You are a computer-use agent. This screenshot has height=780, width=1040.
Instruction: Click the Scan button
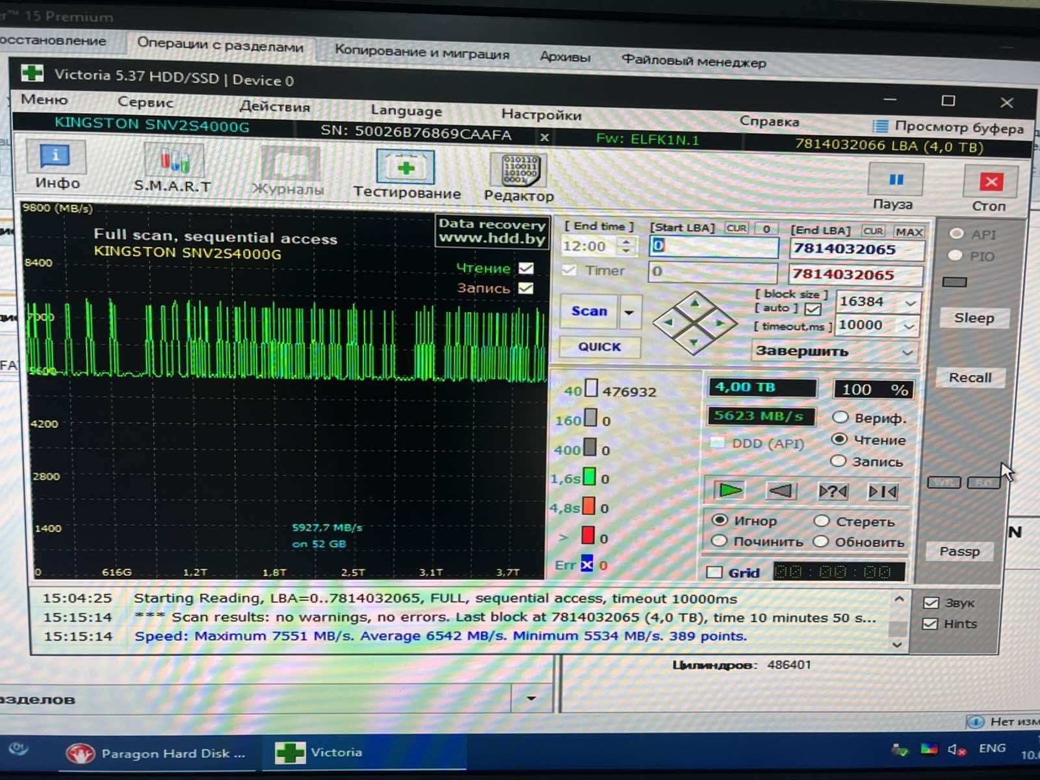[x=589, y=311]
